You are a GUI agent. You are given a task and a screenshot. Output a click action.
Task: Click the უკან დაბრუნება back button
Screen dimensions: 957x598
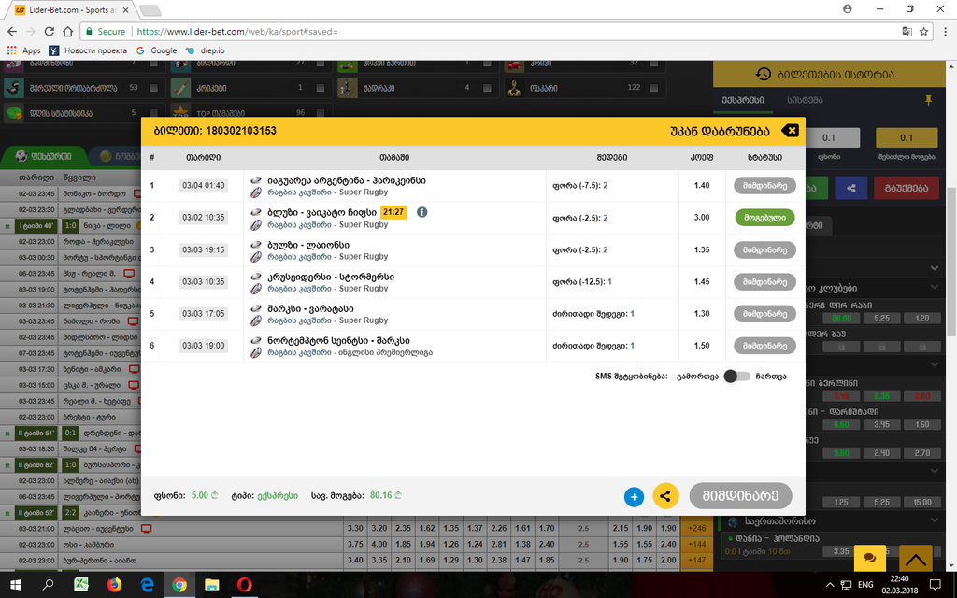[720, 131]
